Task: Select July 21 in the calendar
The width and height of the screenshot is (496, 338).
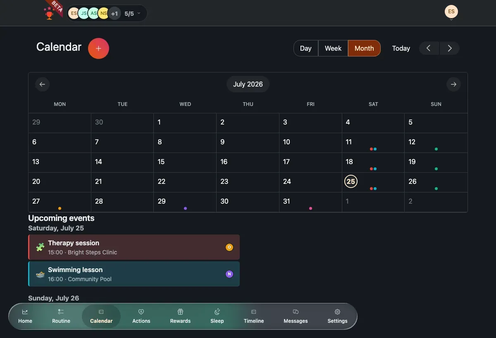Action: coord(122,183)
